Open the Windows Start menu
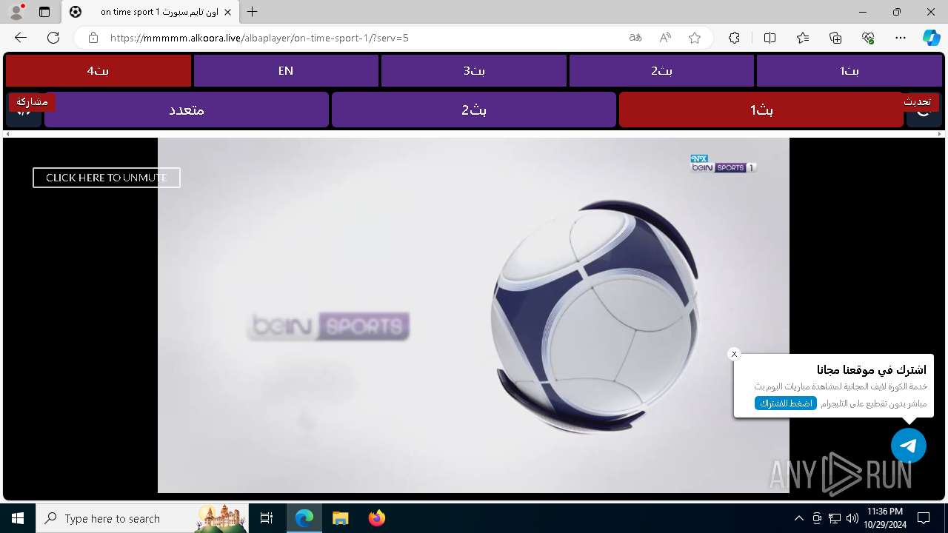This screenshot has width=948, height=533. pyautogui.click(x=18, y=518)
